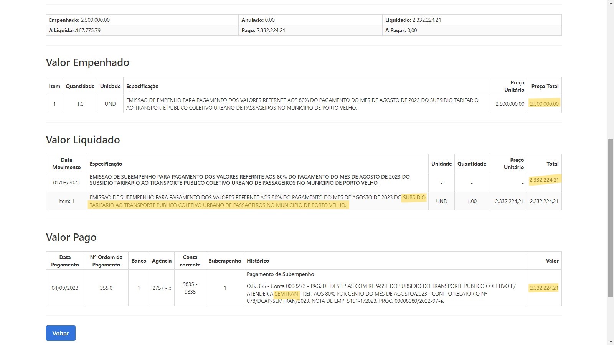Click the Agência value 2757 - x
614x345 pixels.
pos(162,288)
